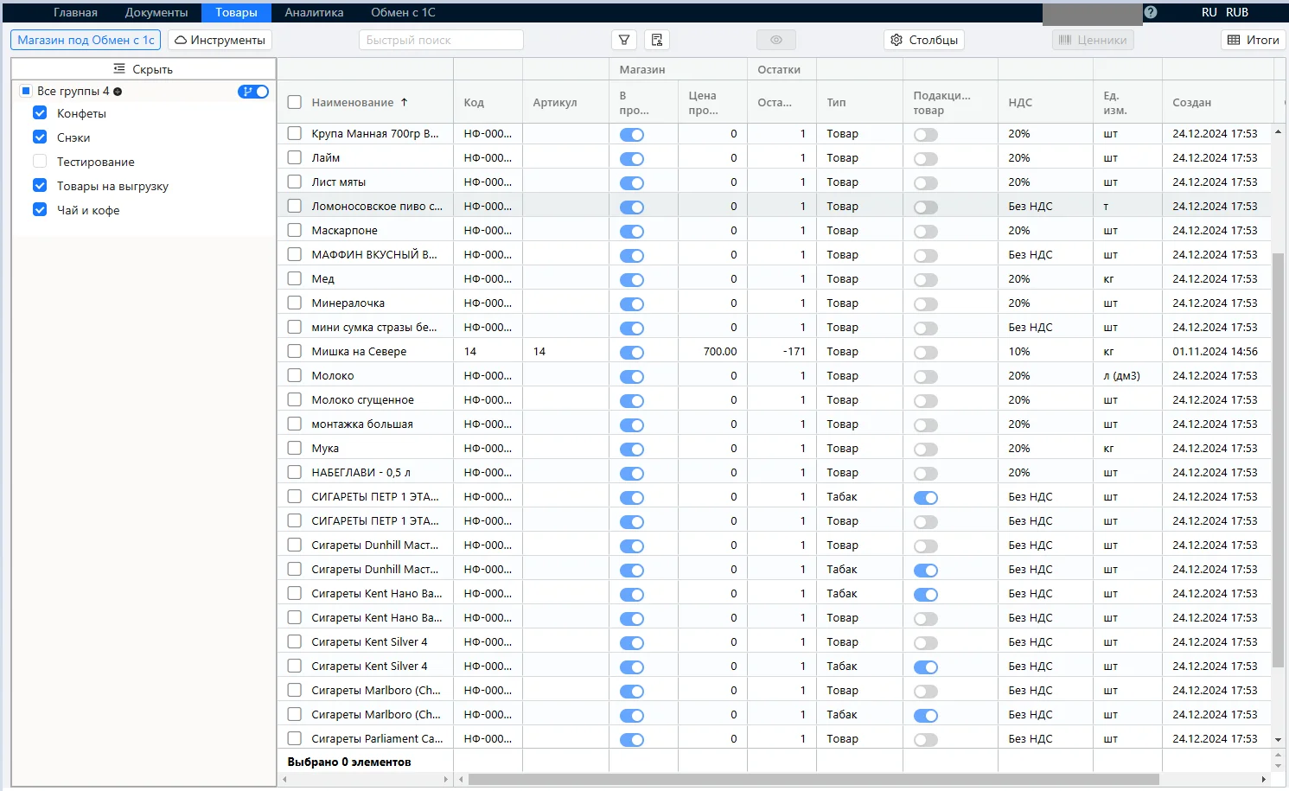Click the vertical scrollbar thumb
The width and height of the screenshot is (1289, 791).
tap(1278, 460)
